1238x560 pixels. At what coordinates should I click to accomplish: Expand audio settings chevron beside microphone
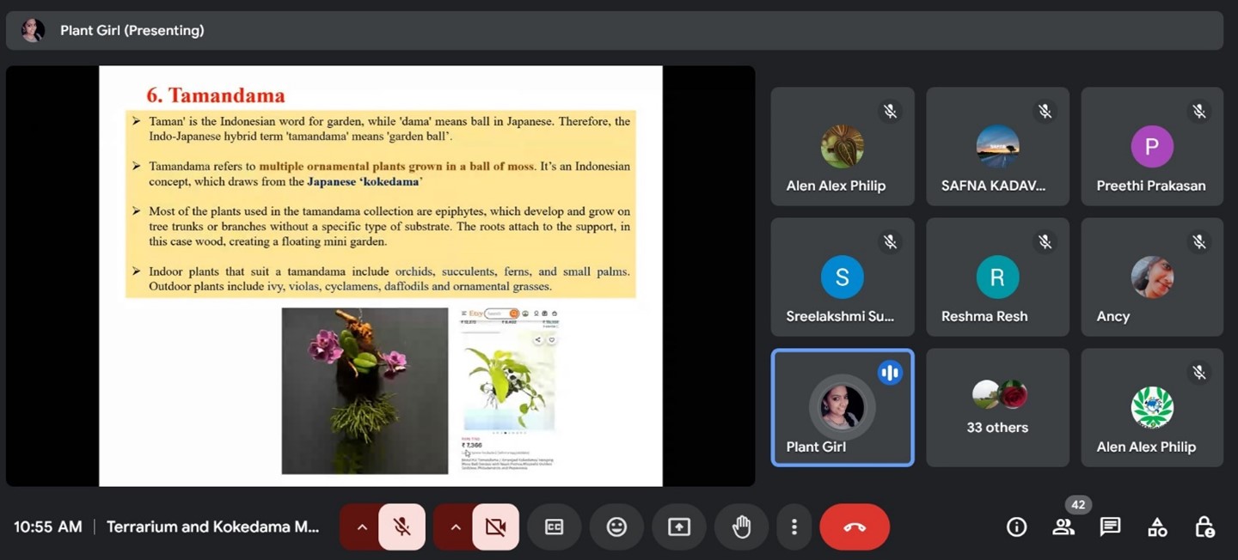[362, 527]
